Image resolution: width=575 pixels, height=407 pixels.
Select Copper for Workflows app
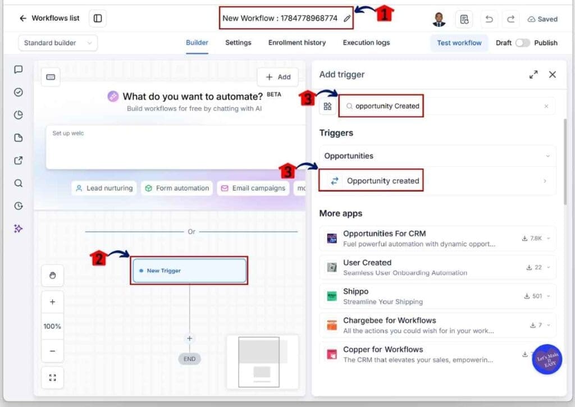point(437,354)
